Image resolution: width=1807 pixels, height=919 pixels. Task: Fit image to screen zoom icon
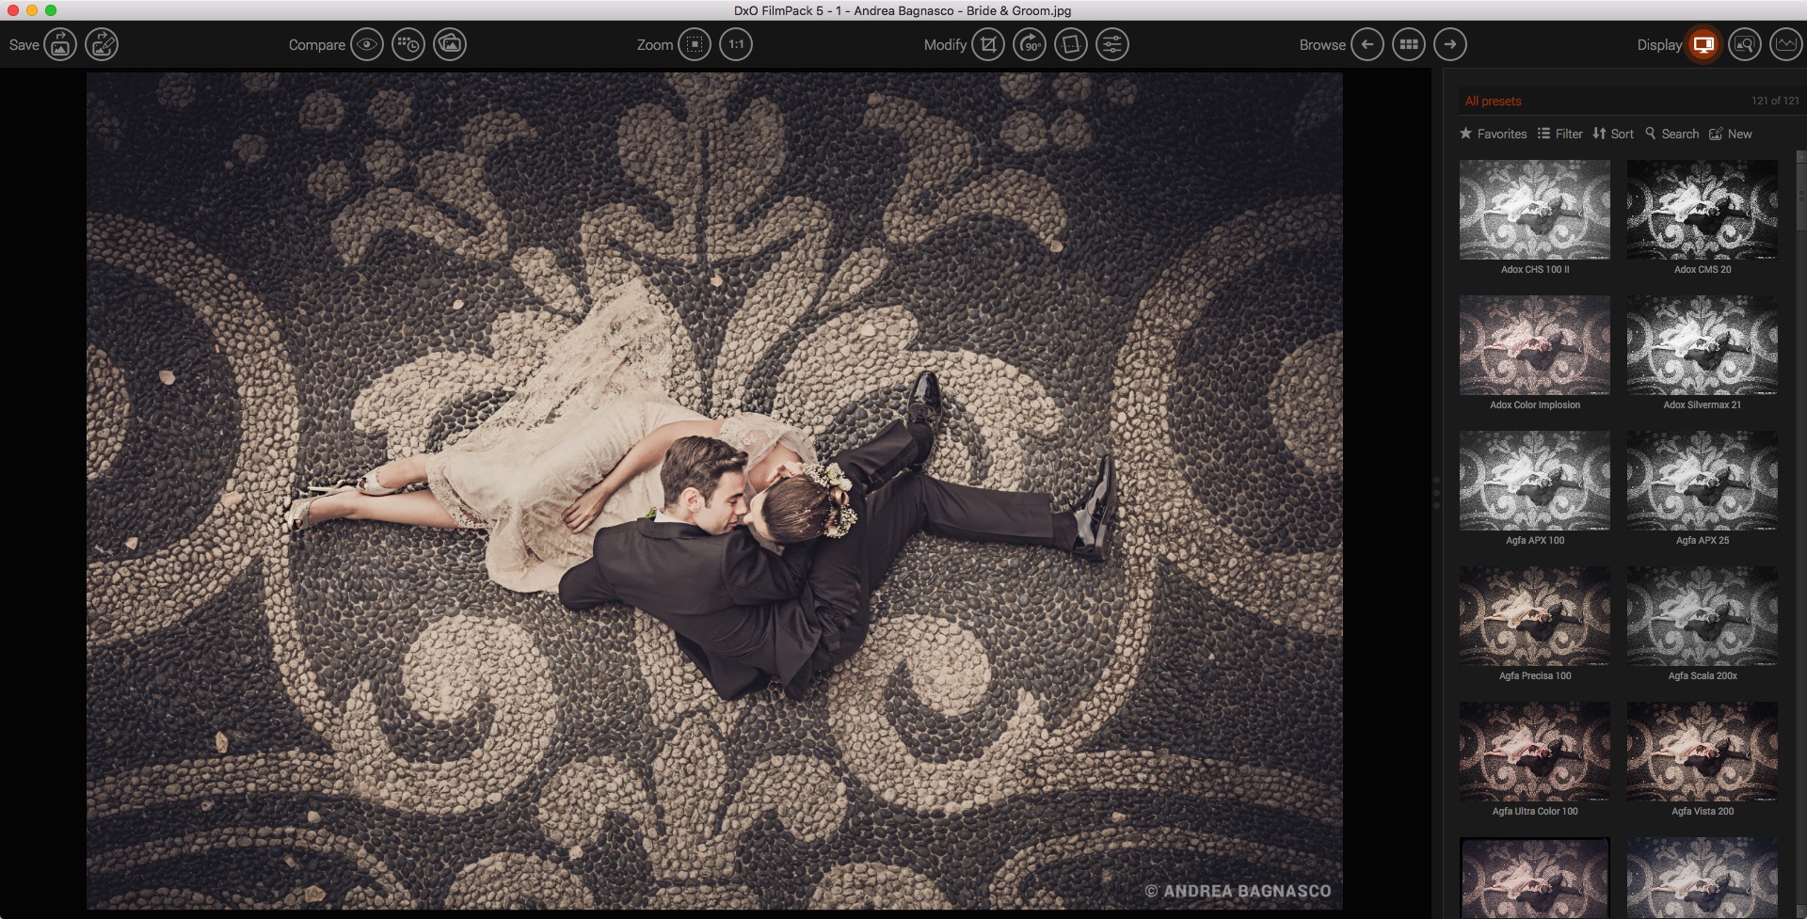pyautogui.click(x=695, y=44)
